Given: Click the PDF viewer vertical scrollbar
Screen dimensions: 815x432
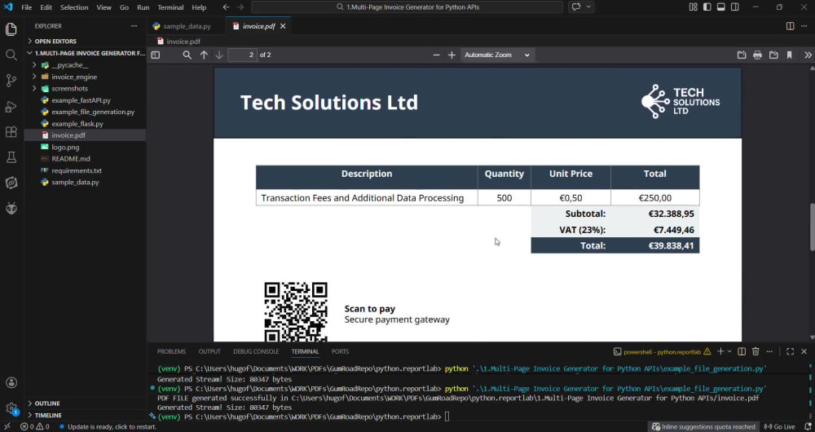Looking at the screenshot, I should [812, 227].
